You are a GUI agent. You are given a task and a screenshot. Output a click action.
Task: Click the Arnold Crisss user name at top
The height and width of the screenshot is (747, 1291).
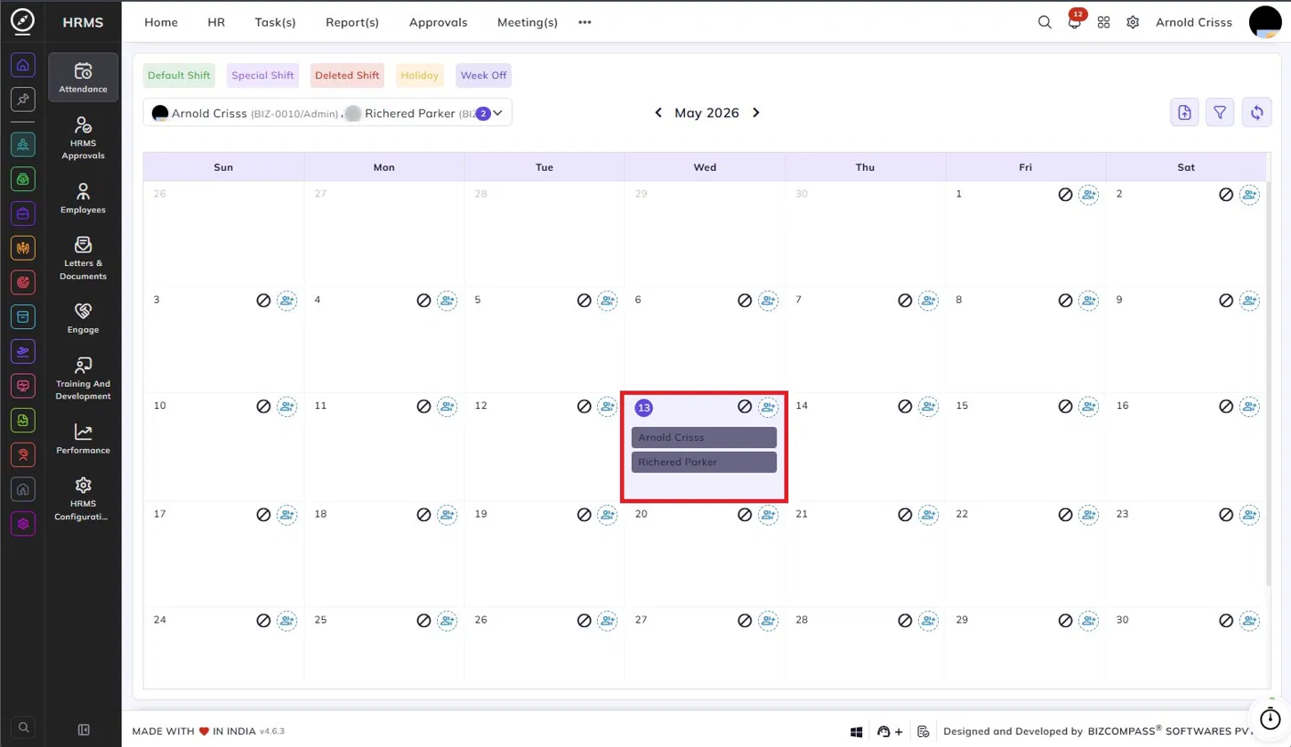pyautogui.click(x=1194, y=22)
